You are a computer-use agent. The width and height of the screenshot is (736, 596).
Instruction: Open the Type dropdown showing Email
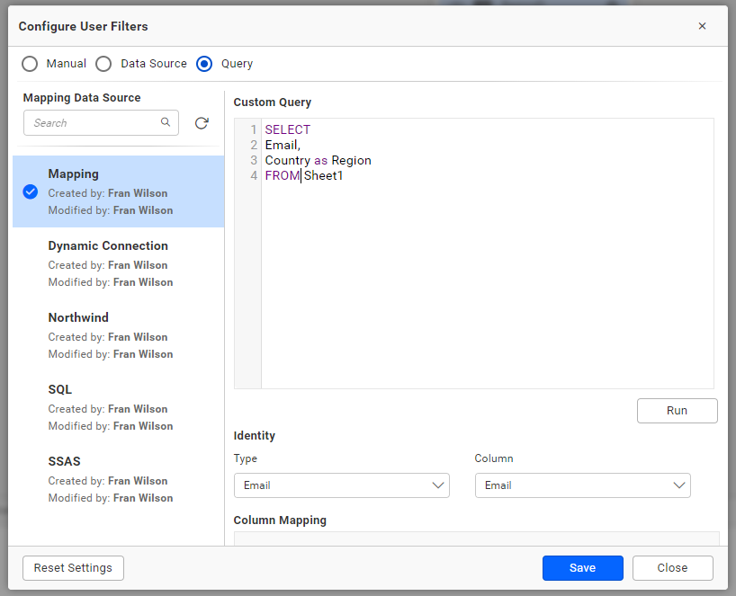point(342,485)
